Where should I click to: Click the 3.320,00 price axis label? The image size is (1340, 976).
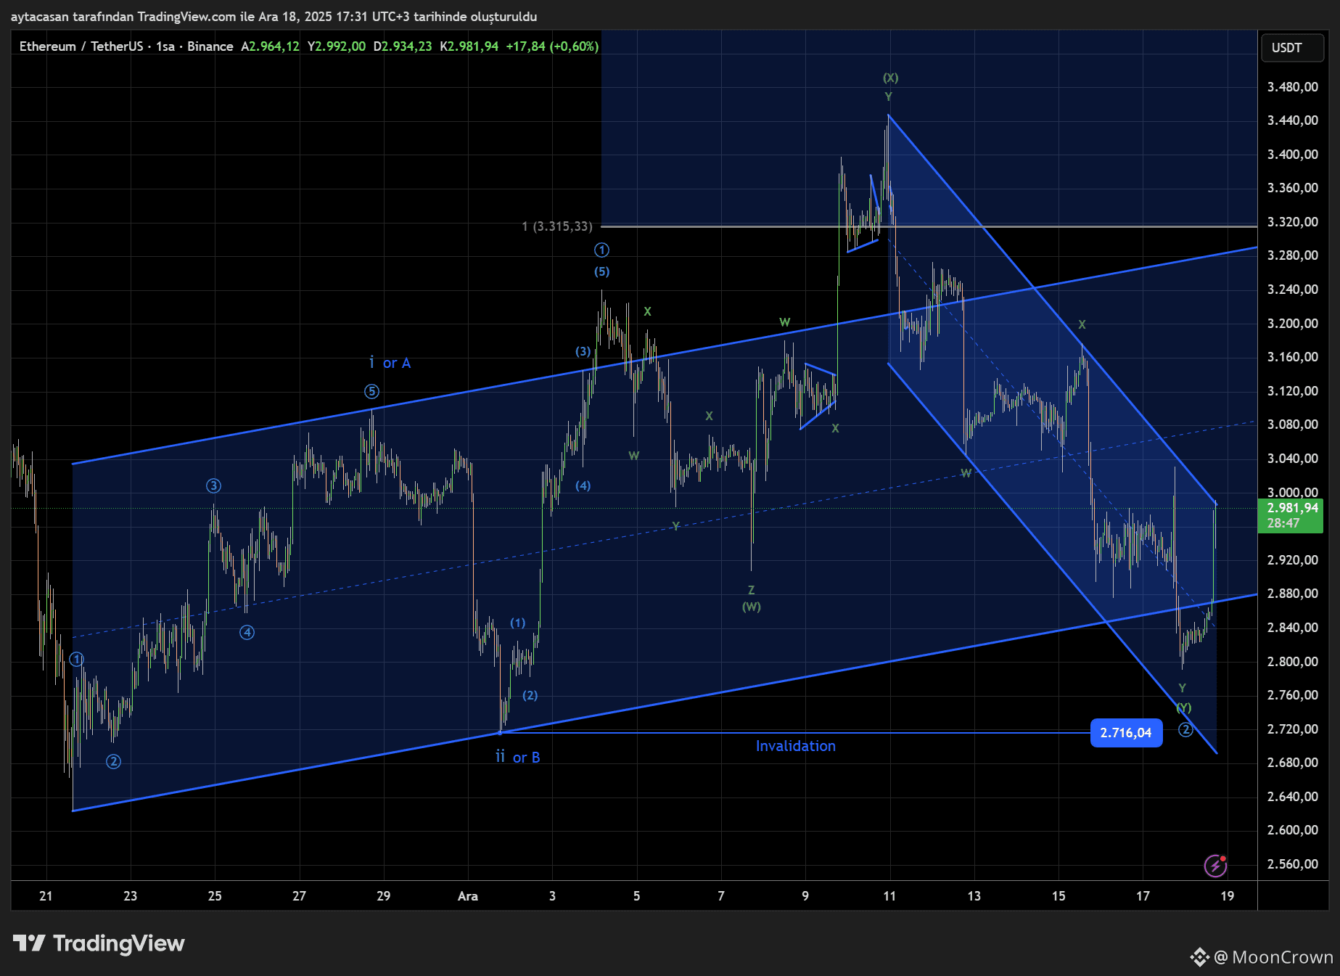[1293, 222]
